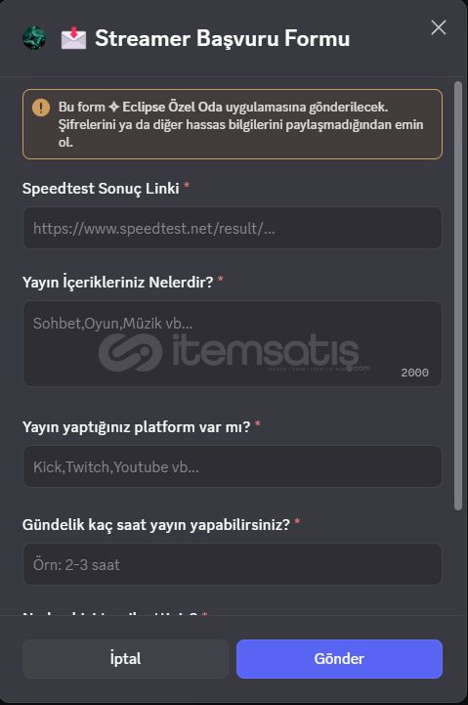Click the Yayın İçerikleriniz Nelerdir? label
Viewport: 468px width, 705px height.
pos(117,282)
